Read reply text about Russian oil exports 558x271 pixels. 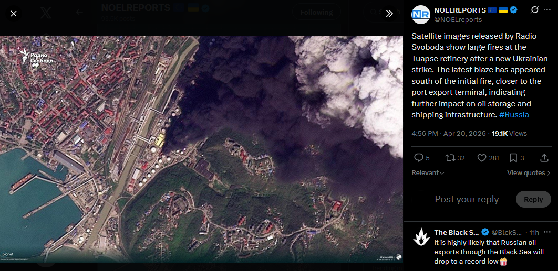489,252
